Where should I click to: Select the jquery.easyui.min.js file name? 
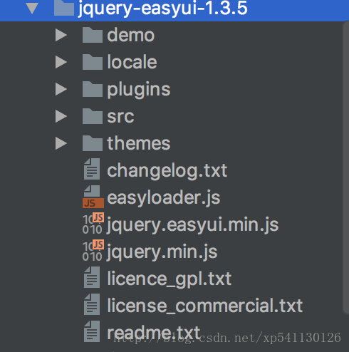[192, 225]
